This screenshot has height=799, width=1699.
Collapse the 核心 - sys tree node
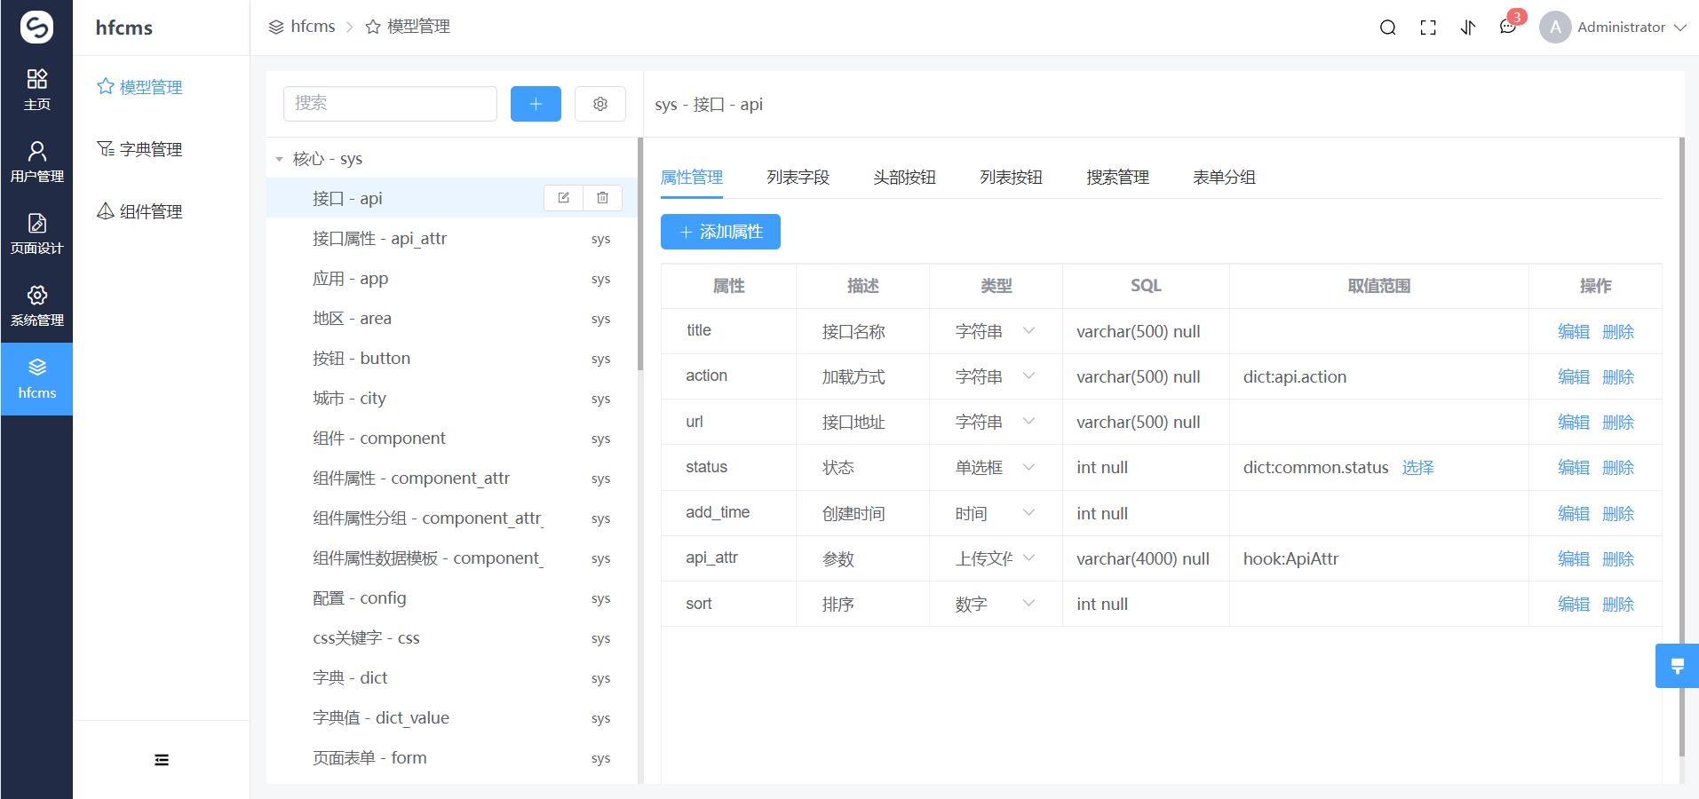pos(279,159)
